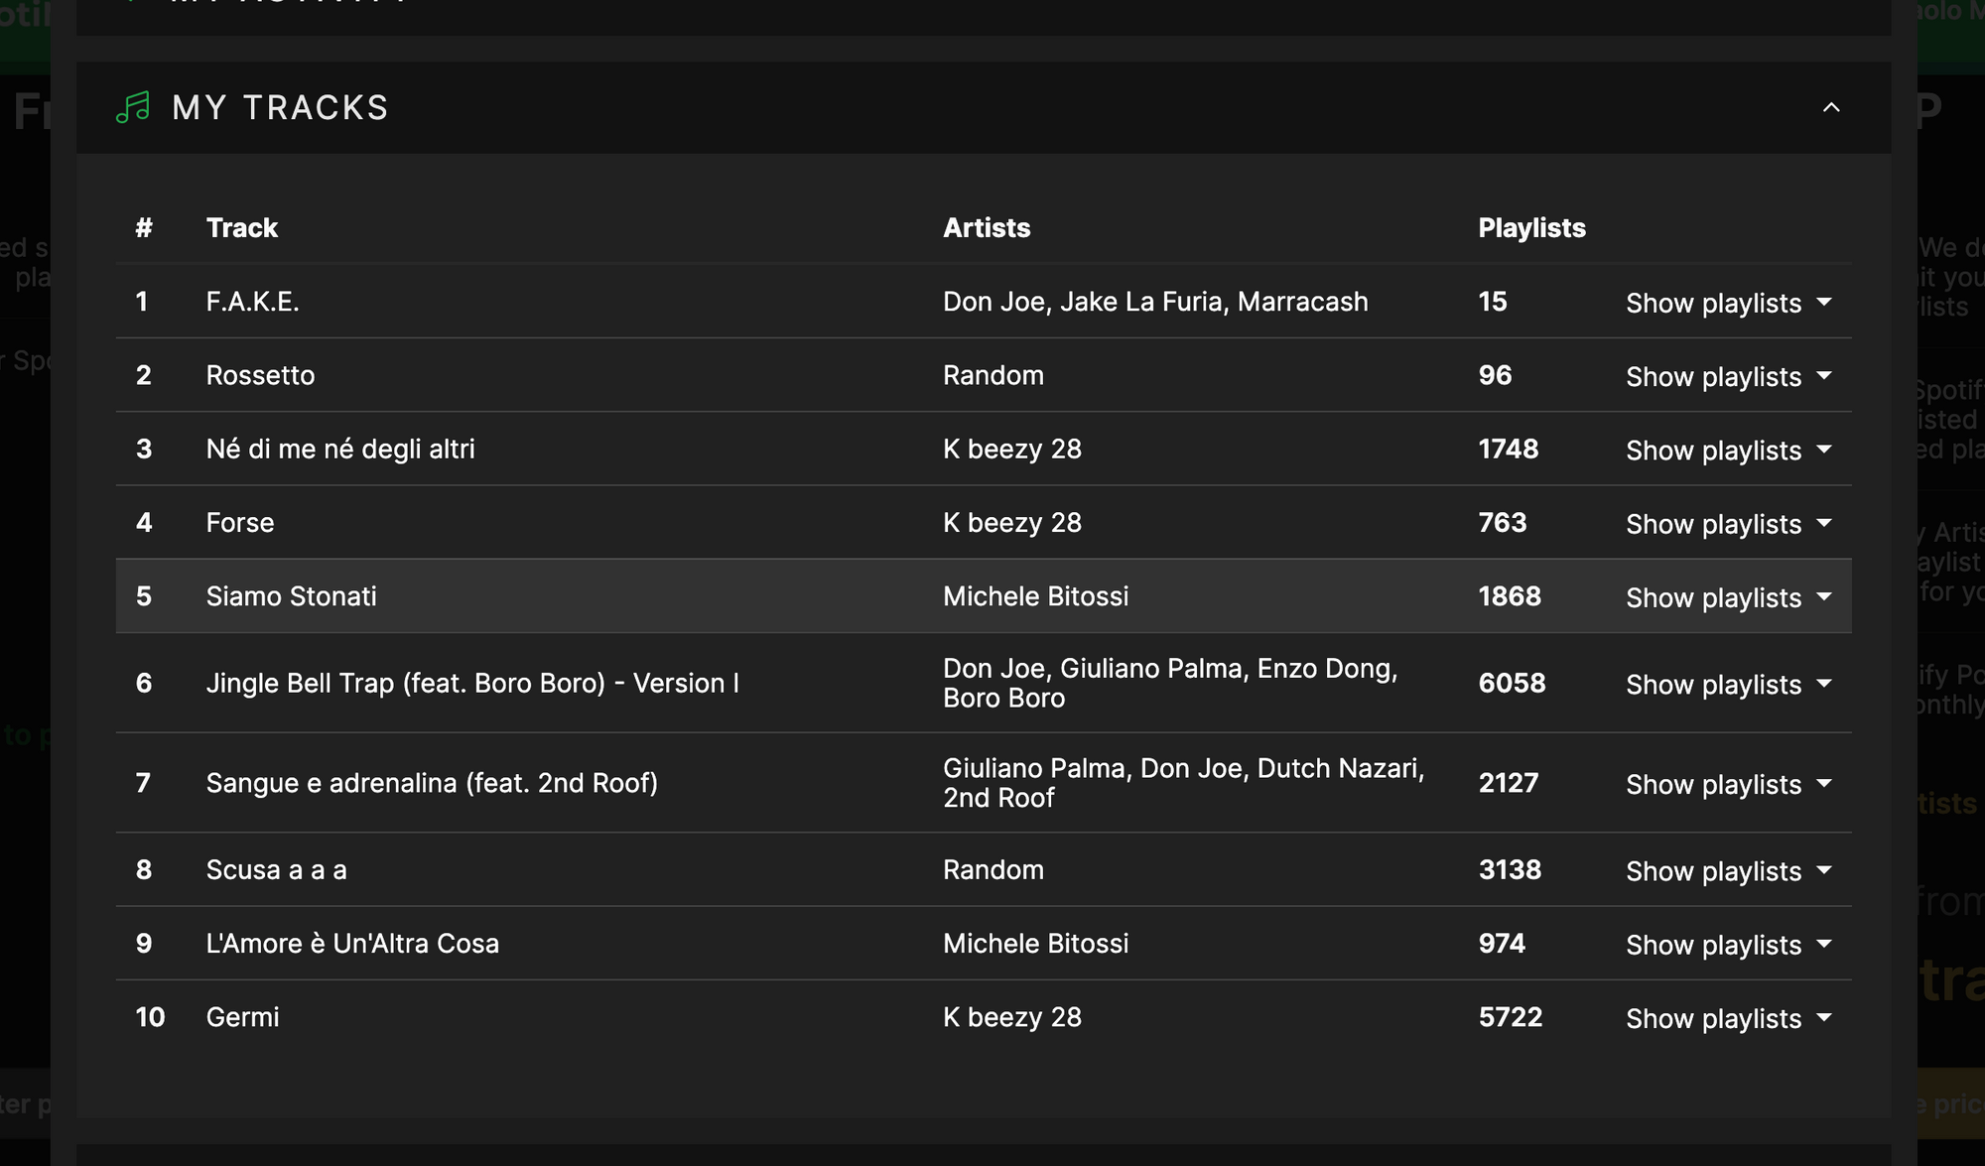Open Show playlists dropdown for Forse

pyautogui.click(x=1728, y=523)
